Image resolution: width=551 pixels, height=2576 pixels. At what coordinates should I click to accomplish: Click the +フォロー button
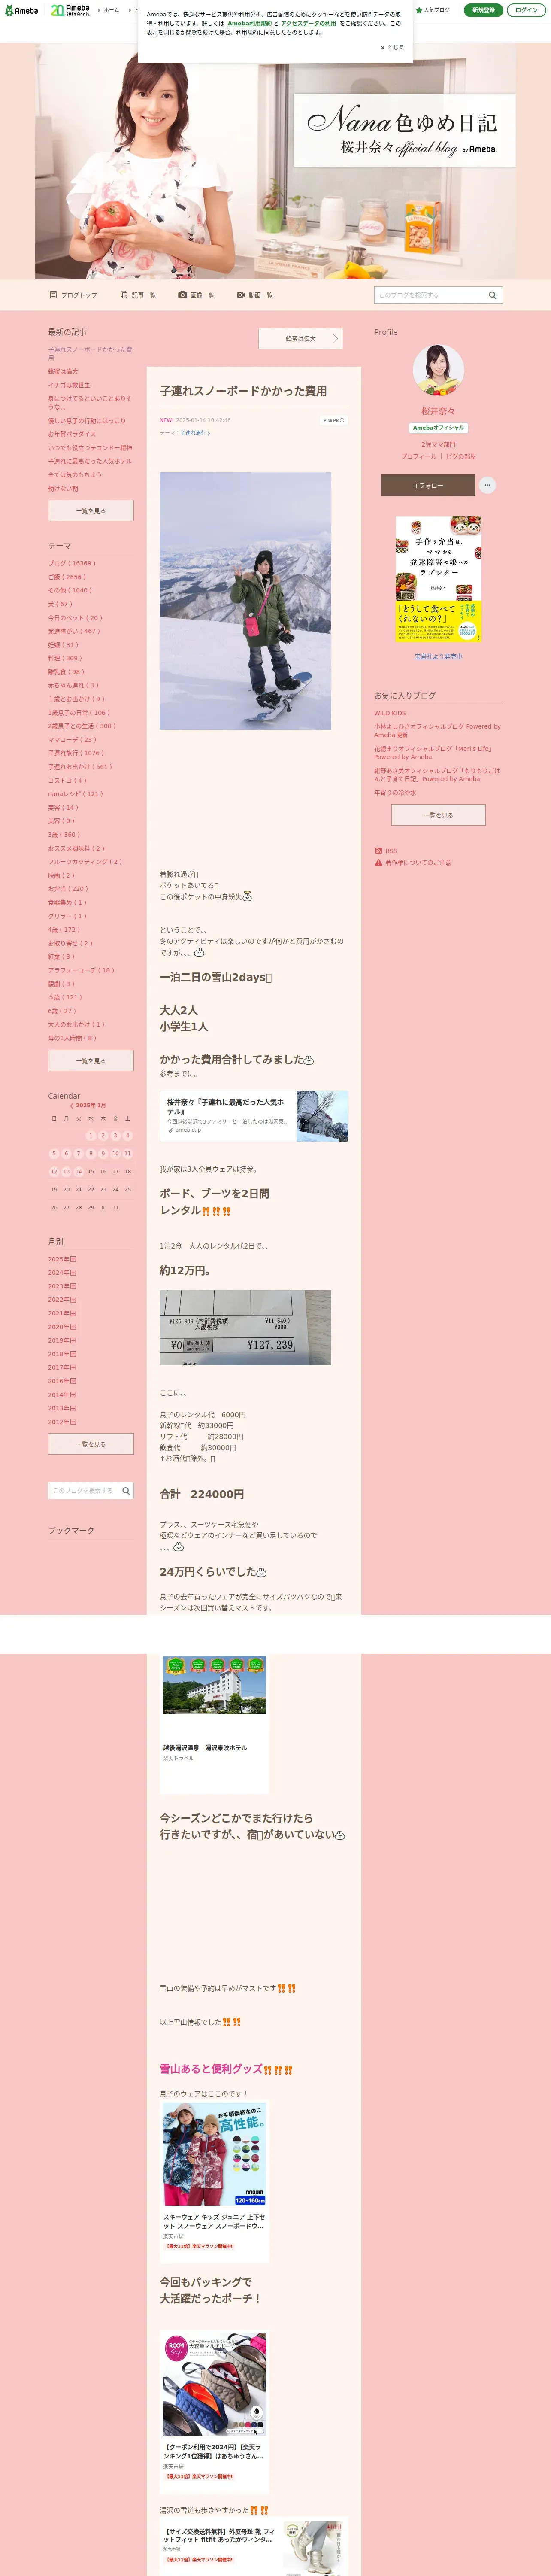[x=428, y=485]
